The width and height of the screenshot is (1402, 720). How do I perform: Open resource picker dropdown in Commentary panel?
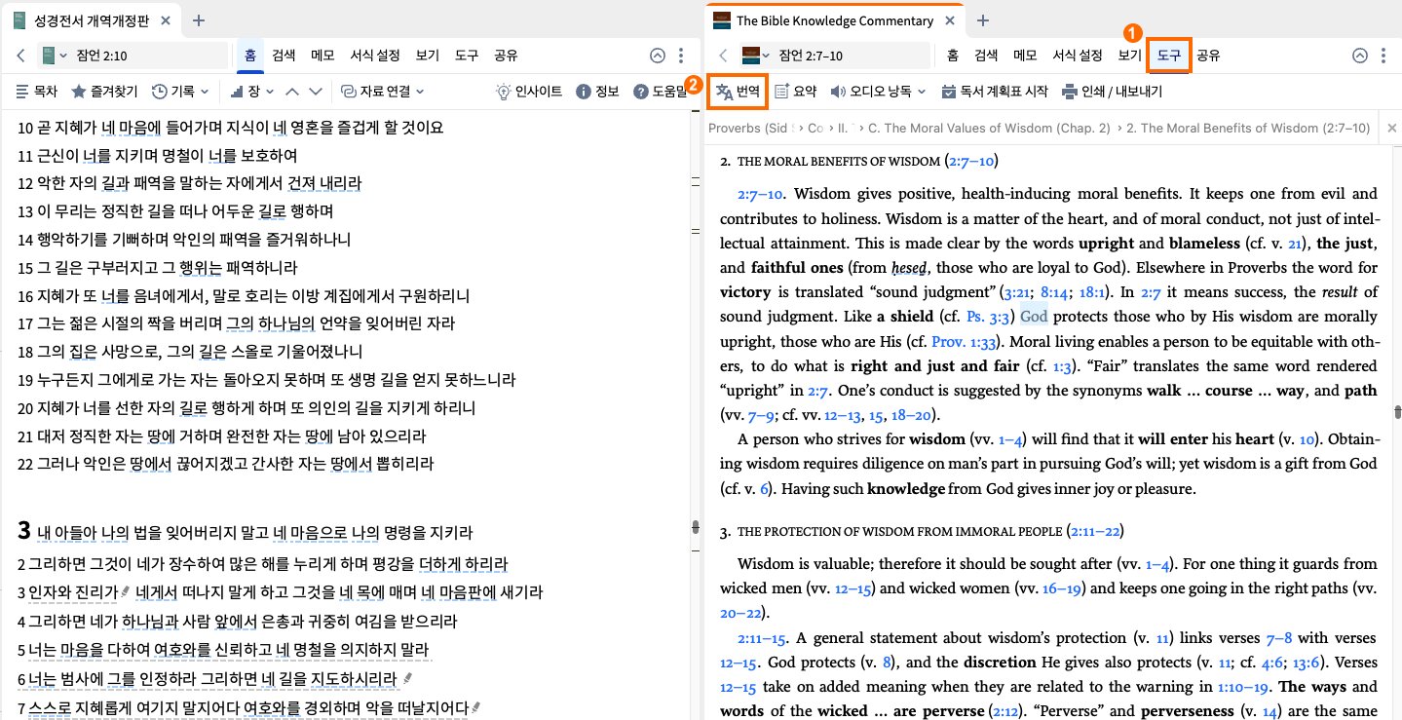pyautogui.click(x=755, y=56)
